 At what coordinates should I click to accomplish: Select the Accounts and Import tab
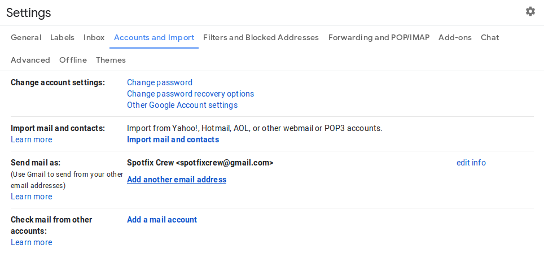click(154, 37)
